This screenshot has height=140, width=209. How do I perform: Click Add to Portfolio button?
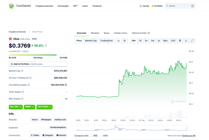point(38,64)
